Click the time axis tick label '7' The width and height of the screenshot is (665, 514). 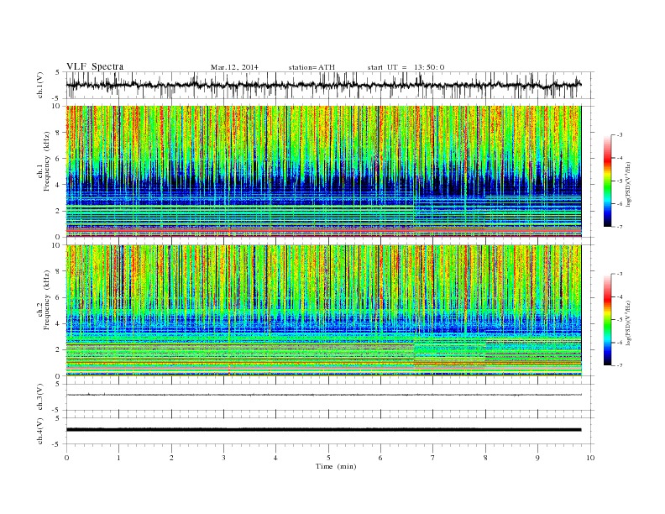pyautogui.click(x=433, y=458)
